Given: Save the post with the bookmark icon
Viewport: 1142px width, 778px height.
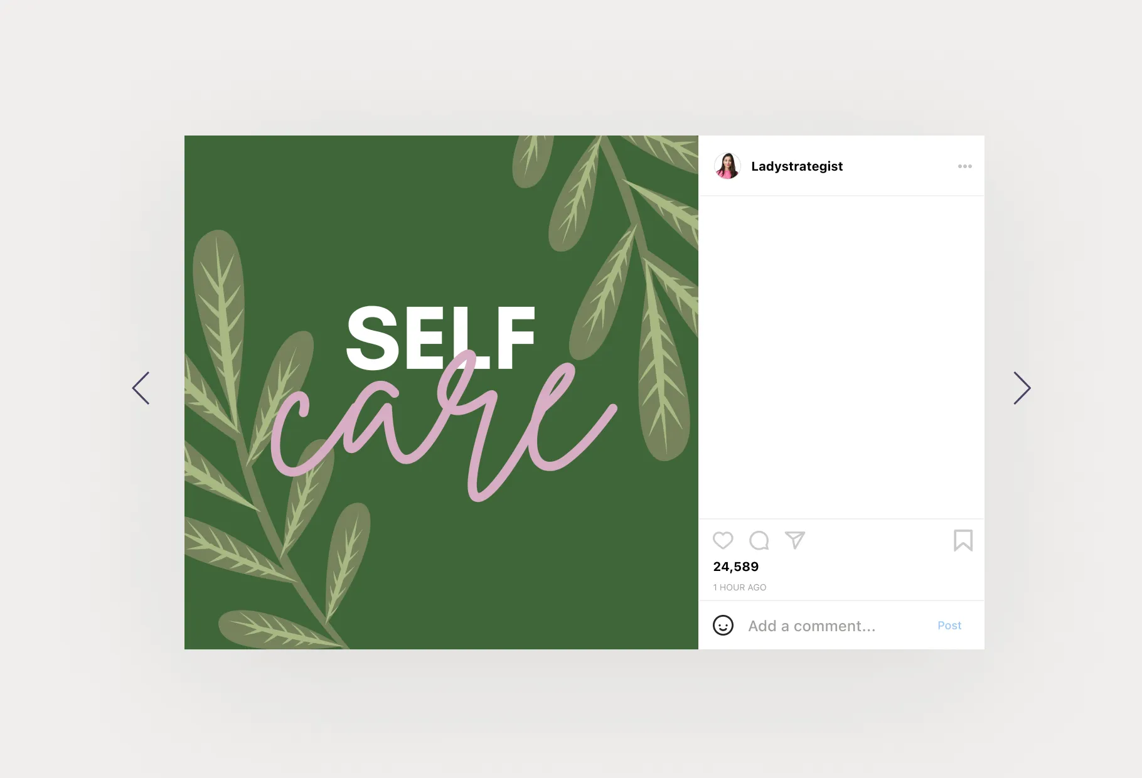Looking at the screenshot, I should (x=963, y=540).
